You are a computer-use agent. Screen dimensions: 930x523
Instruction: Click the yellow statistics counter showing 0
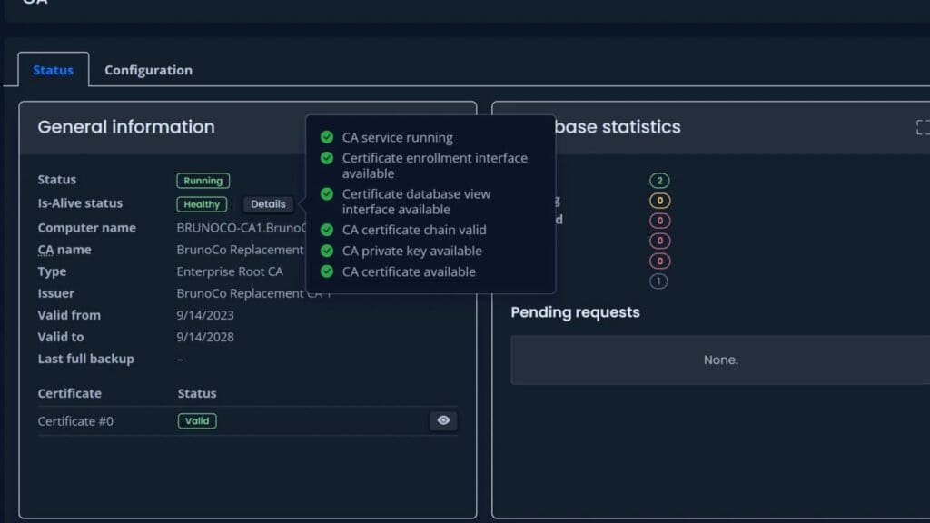click(x=659, y=201)
